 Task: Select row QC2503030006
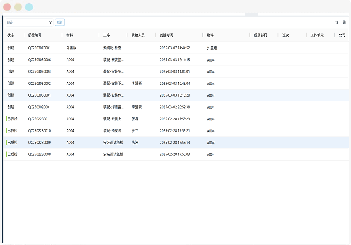[x=176, y=60]
